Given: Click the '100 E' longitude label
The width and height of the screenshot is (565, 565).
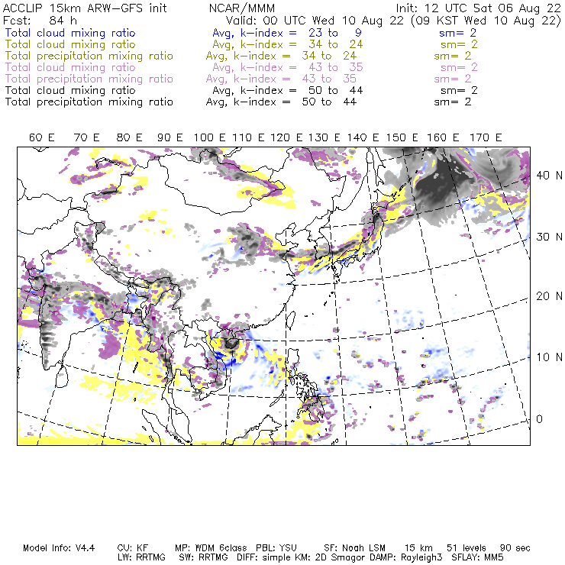Looking at the screenshot, I should click(210, 137).
